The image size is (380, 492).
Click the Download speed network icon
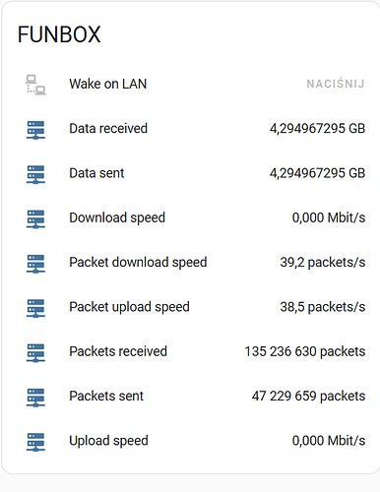click(35, 219)
